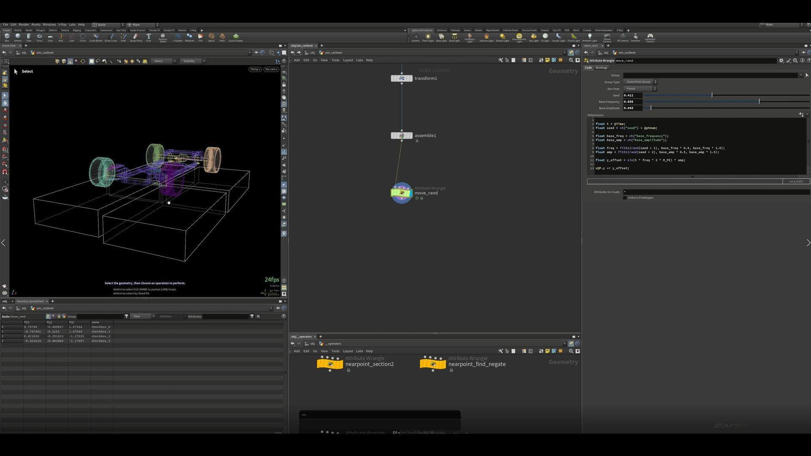
Task: Select the nearpoint_section2 wrangle node
Action: click(330, 364)
